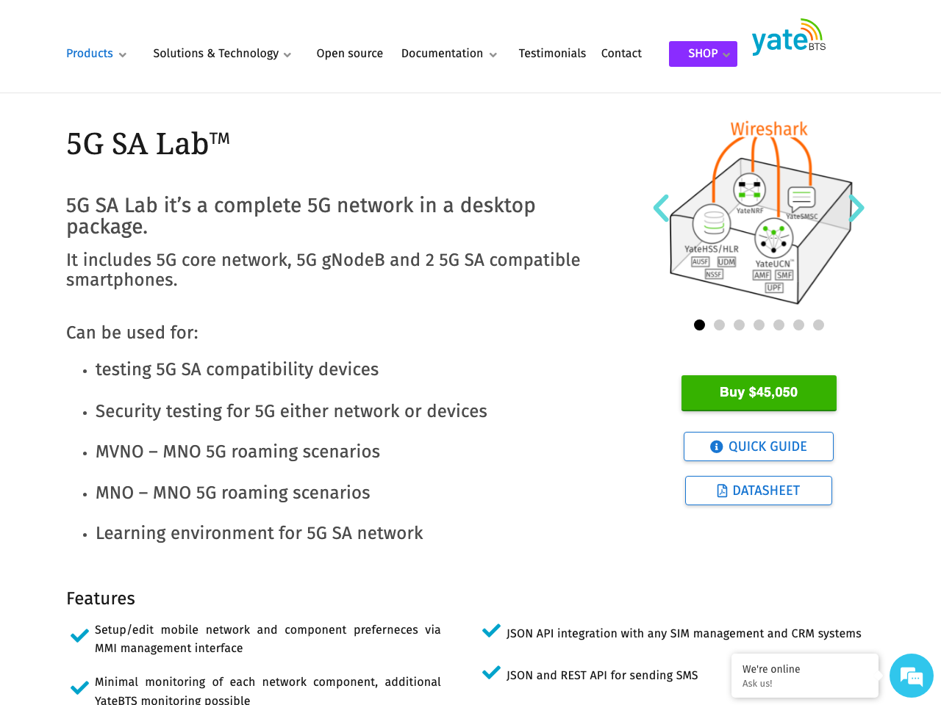
Task: Click the info icon in QUICK GUIDE button
Action: tap(715, 446)
